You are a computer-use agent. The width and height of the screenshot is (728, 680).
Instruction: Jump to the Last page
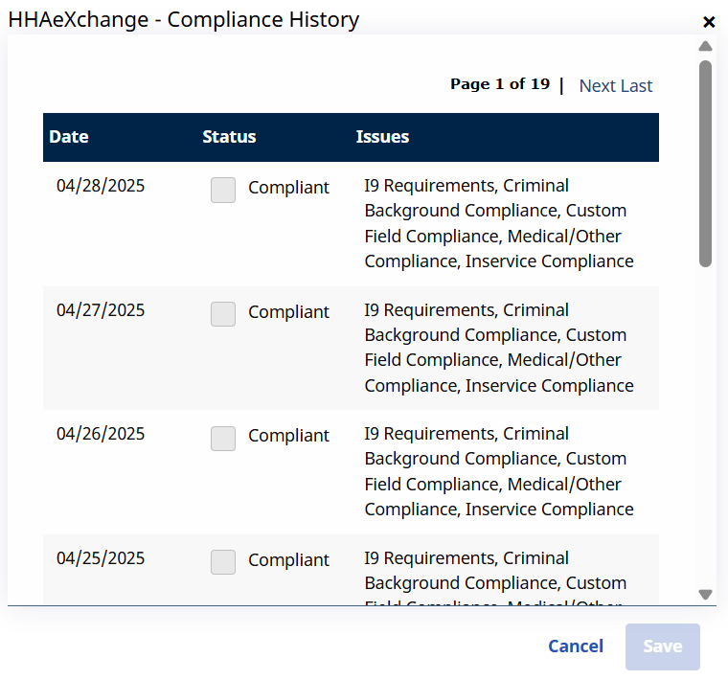[x=636, y=86]
